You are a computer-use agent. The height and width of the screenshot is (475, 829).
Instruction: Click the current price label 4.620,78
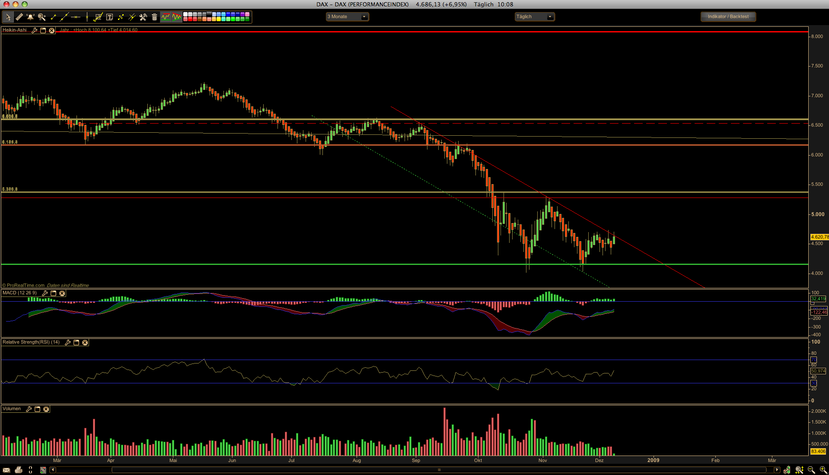[x=819, y=237]
